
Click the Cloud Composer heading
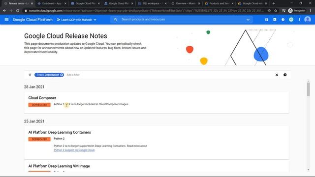coord(42,98)
